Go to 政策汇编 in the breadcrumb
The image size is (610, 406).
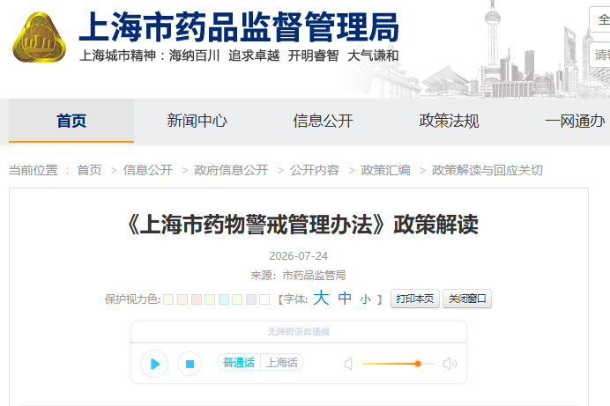(x=385, y=170)
